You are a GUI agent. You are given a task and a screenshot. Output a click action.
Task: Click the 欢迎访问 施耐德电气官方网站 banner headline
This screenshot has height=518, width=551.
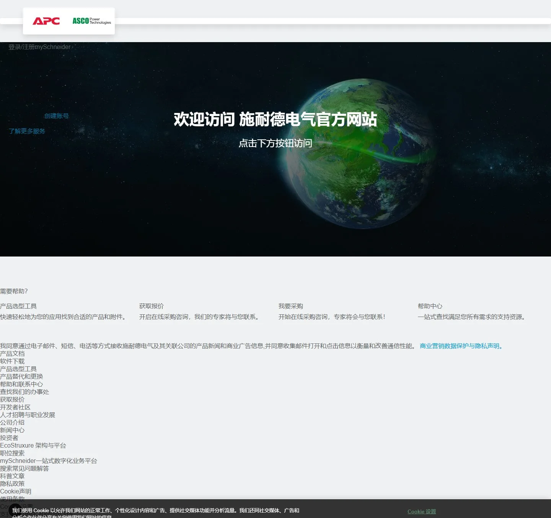tap(275, 119)
